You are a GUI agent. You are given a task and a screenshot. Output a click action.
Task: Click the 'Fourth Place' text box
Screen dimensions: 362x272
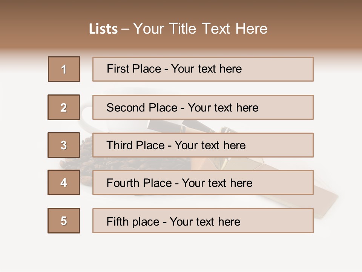[203, 182]
